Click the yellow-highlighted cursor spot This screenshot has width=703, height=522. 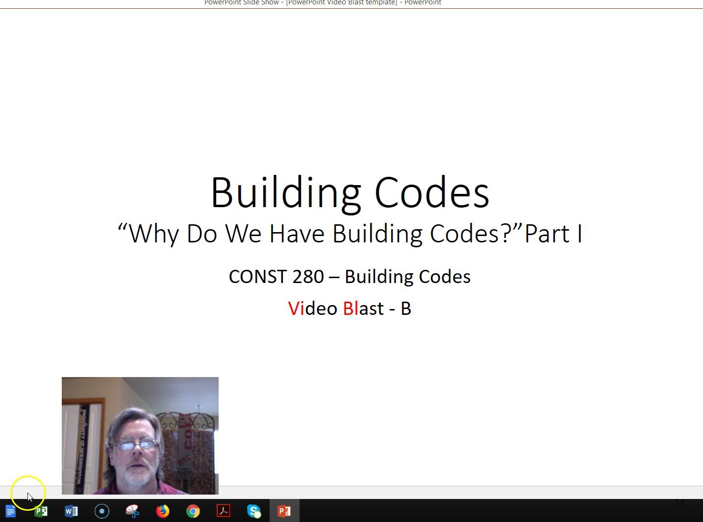pyautogui.click(x=28, y=493)
